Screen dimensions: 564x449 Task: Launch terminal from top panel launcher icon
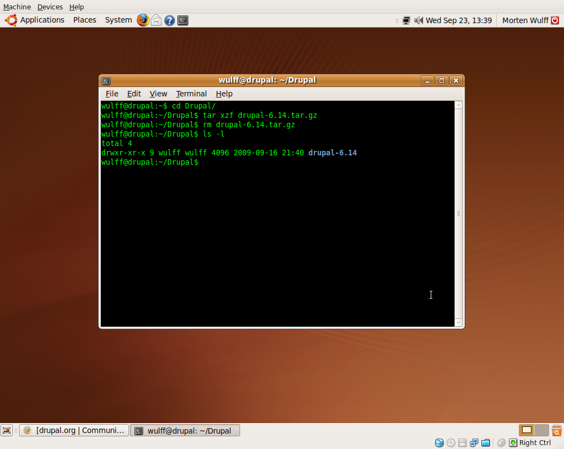(x=183, y=20)
